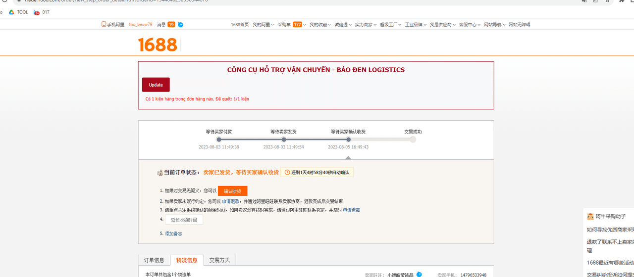Viewport: 634px width, 277px height.
Task: Click the orange 19 message count badge
Action: click(x=171, y=25)
